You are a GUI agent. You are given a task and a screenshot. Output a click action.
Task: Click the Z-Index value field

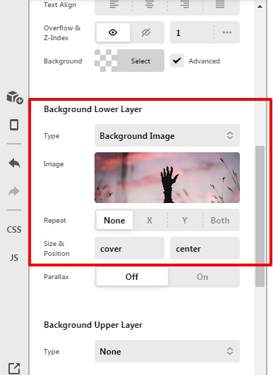192,32
